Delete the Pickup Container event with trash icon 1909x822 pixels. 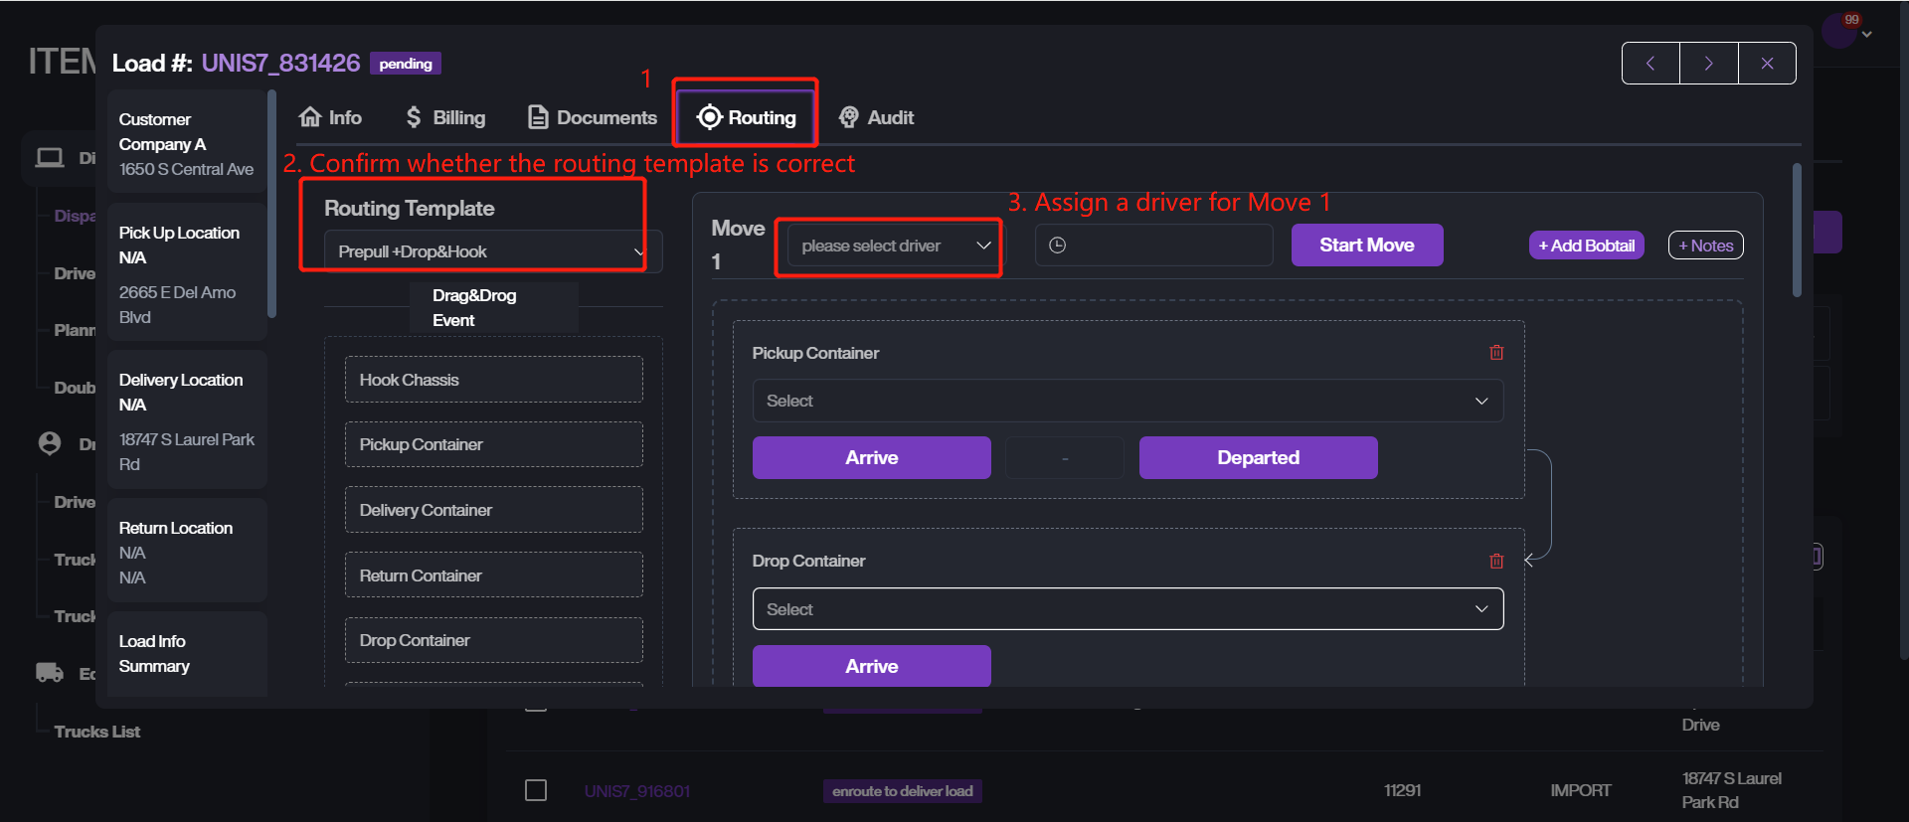pyautogui.click(x=1496, y=353)
